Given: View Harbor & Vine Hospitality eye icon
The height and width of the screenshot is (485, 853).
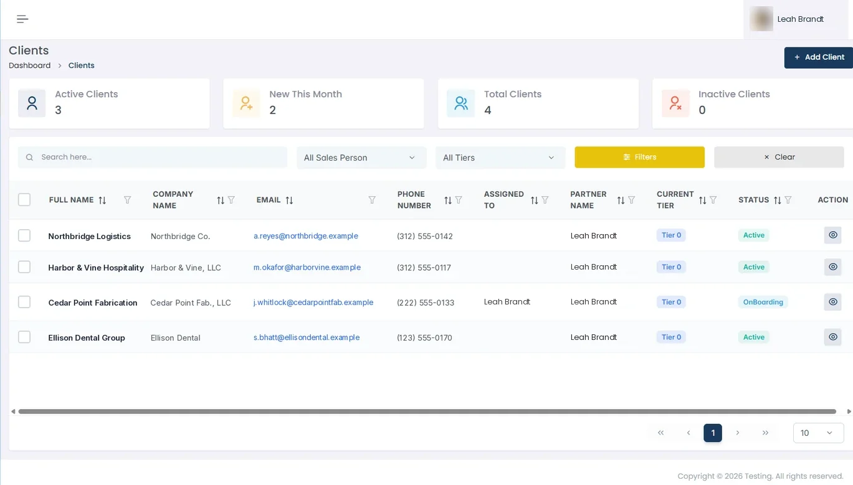Looking at the screenshot, I should [833, 267].
